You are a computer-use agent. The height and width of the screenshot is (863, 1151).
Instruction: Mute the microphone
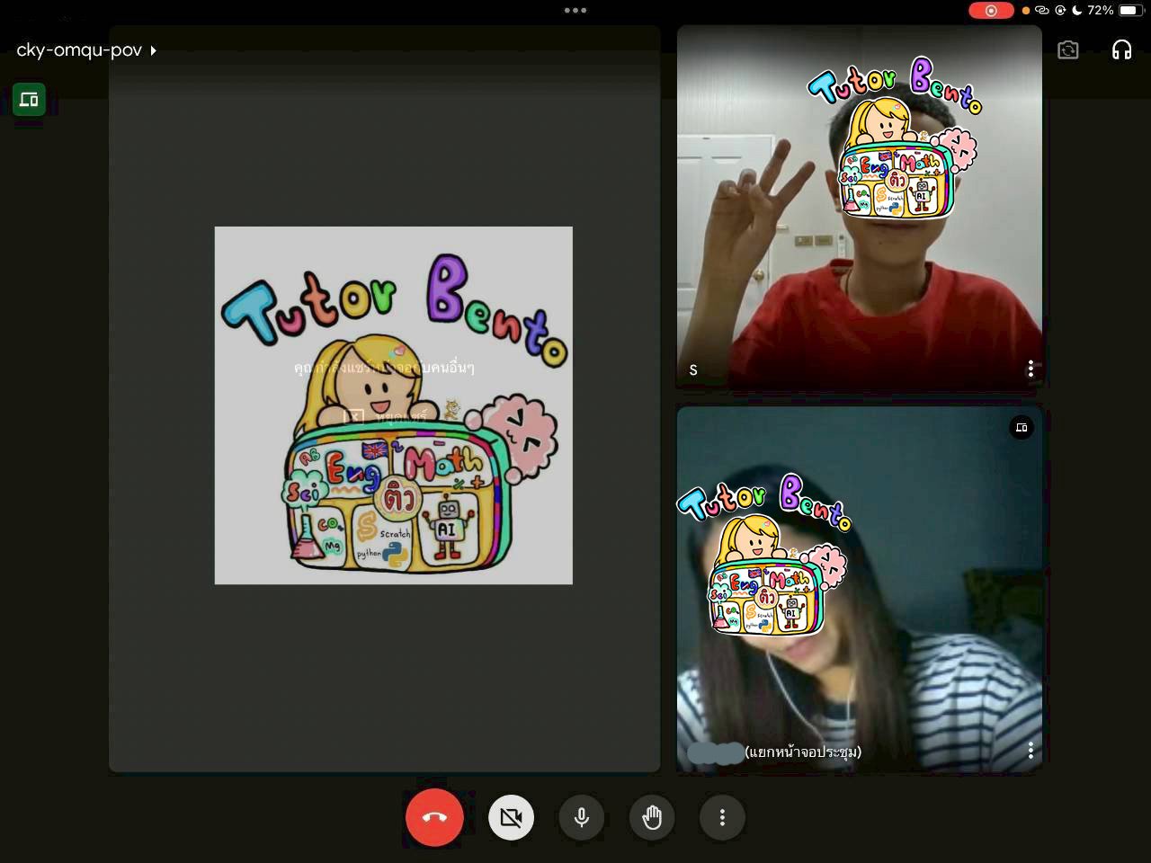click(582, 817)
